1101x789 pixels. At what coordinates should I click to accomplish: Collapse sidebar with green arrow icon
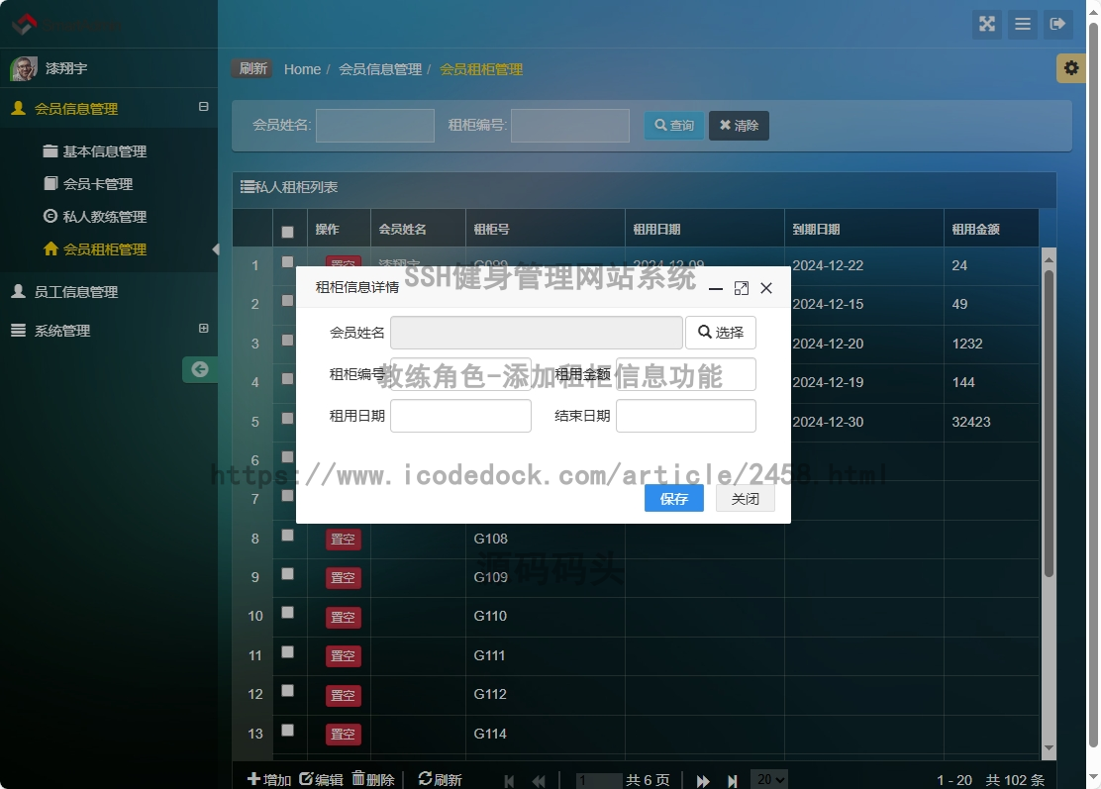pyautogui.click(x=200, y=369)
